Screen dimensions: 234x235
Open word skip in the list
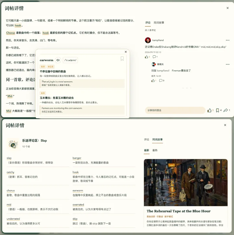[x=75, y=219]
